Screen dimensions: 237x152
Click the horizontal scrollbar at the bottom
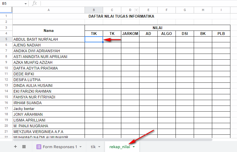pyautogui.click(x=110, y=140)
